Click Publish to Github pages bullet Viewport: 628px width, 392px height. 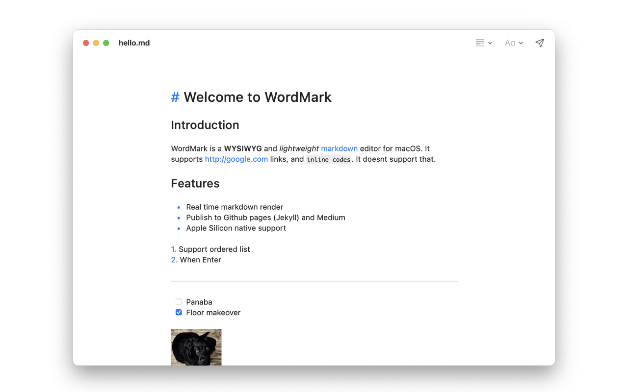point(265,218)
